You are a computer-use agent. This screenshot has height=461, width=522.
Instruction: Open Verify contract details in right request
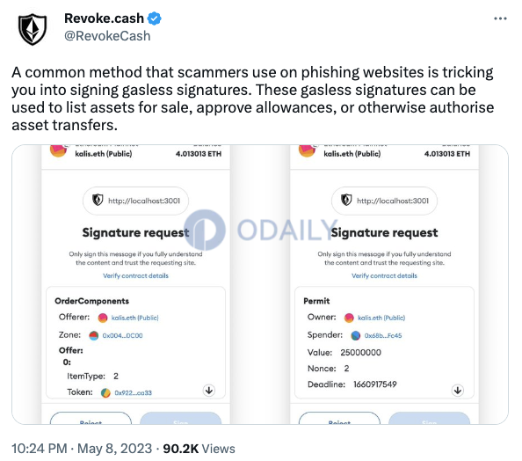pyautogui.click(x=384, y=275)
